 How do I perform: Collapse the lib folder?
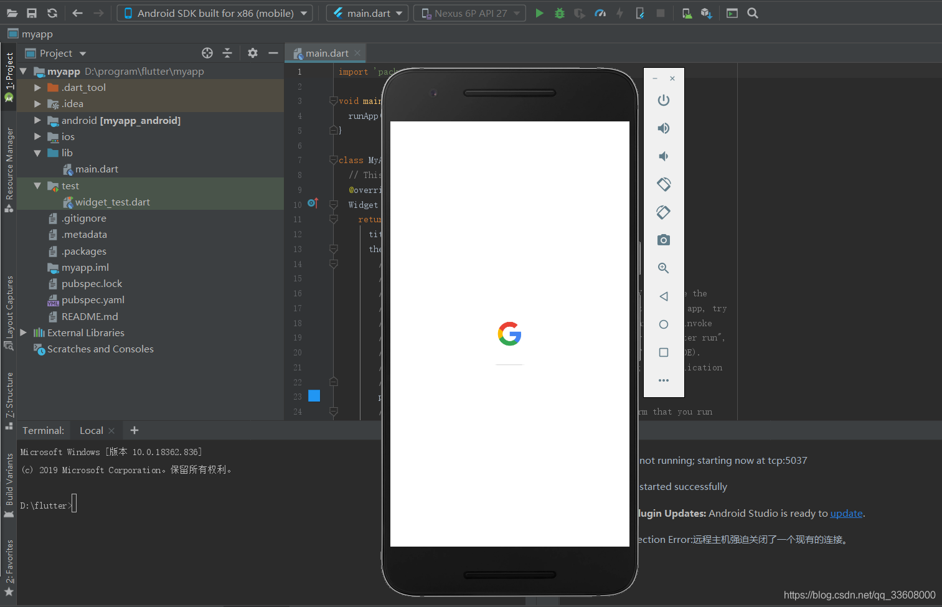tap(37, 153)
